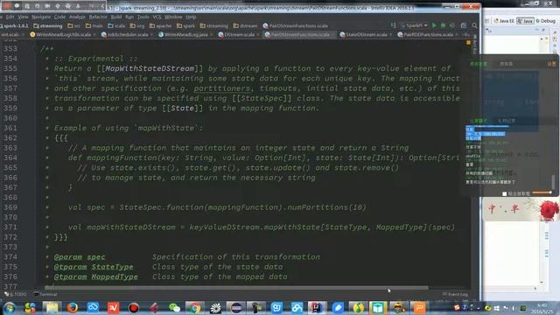The height and width of the screenshot is (315, 560).
Task: Click the scala folder breadcrumb
Action: point(116,25)
